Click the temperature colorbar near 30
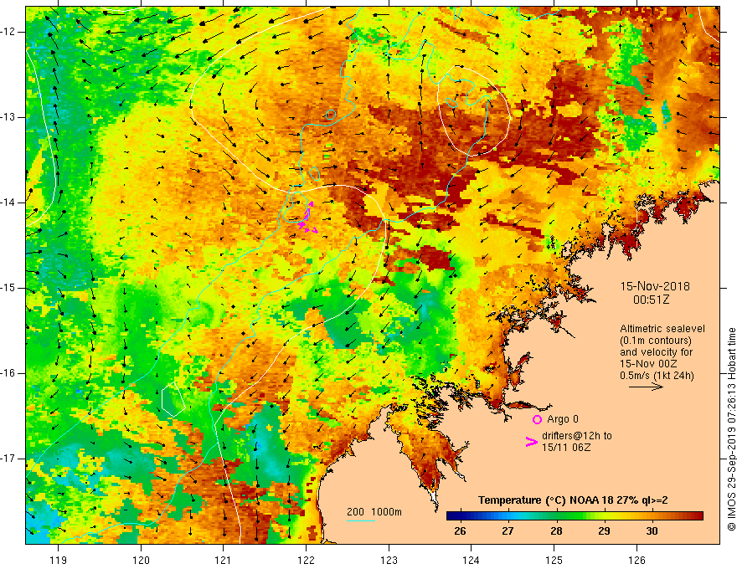 pyautogui.click(x=652, y=516)
